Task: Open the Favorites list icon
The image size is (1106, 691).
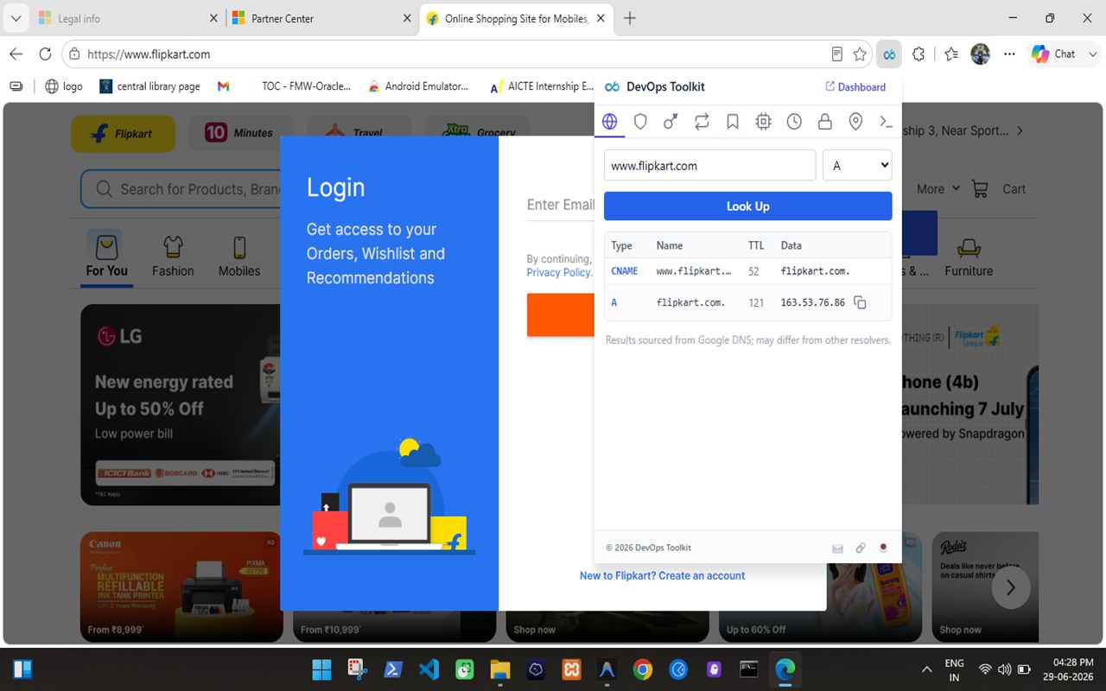Action: (951, 54)
